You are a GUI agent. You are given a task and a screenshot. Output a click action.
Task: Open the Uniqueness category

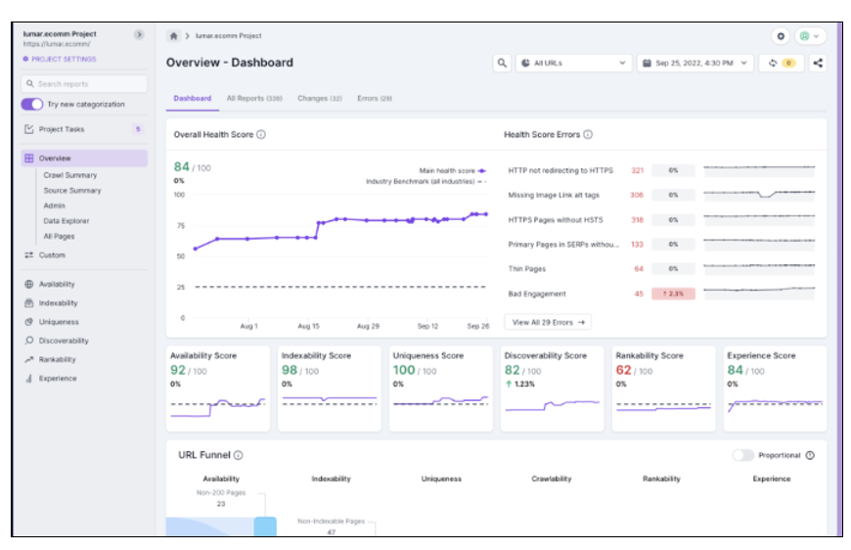[52, 322]
